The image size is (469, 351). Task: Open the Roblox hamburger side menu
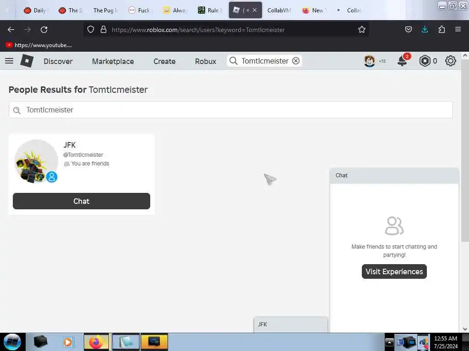pos(9,61)
